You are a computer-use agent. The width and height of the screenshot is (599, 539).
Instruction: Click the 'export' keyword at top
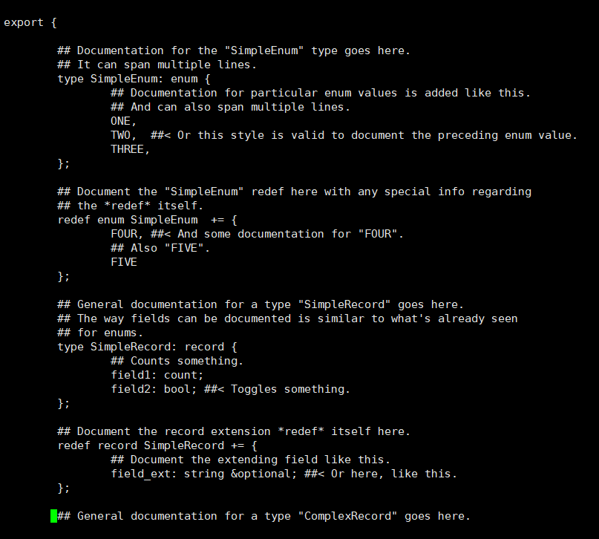pyautogui.click(x=24, y=22)
